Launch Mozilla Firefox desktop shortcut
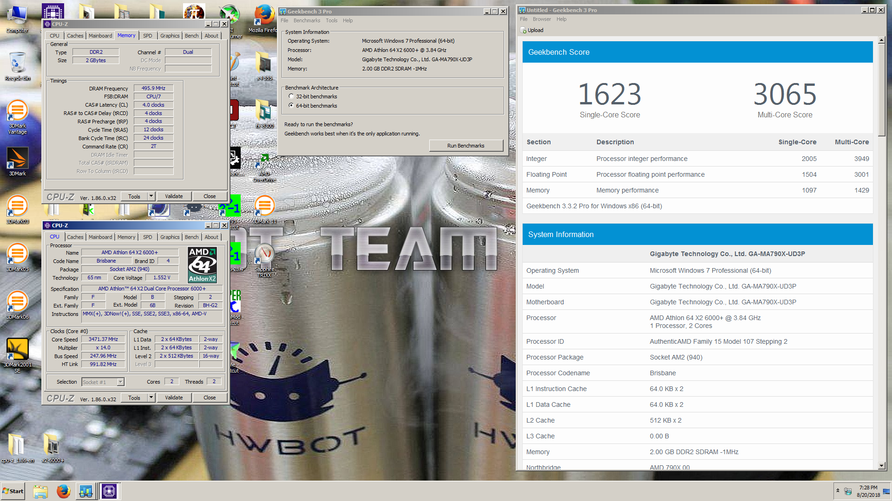Screen dimensions: 892x501 tap(264, 19)
